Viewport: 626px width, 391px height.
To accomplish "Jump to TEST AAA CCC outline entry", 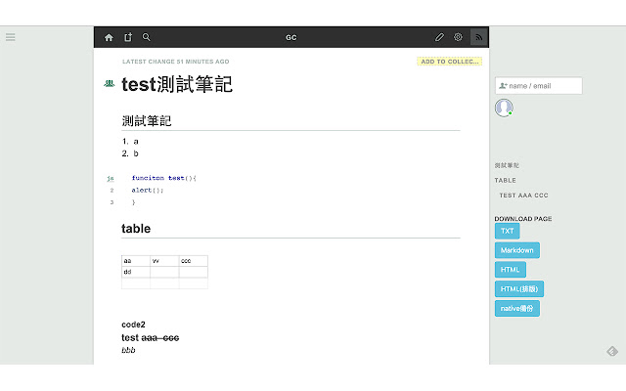I will click(x=523, y=195).
